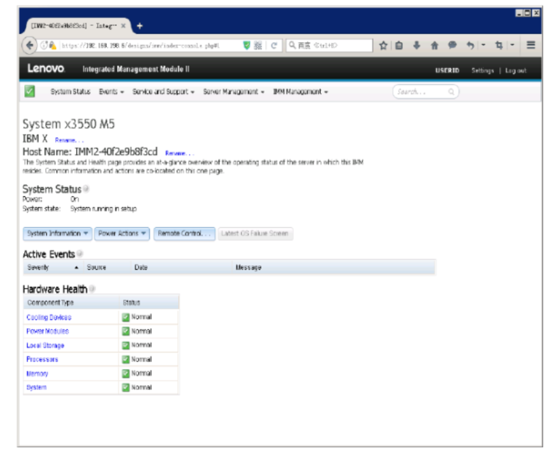
Task: Click the Hardware Health help icon
Action: tap(92, 289)
